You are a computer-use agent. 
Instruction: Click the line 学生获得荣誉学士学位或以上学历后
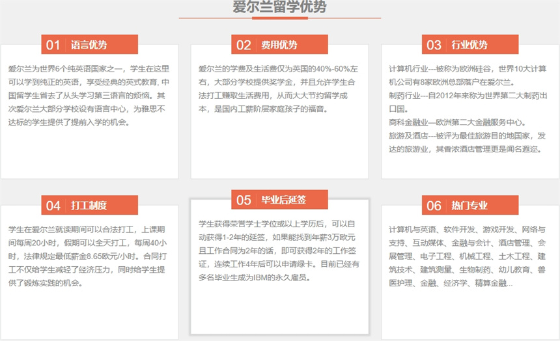click(x=261, y=223)
